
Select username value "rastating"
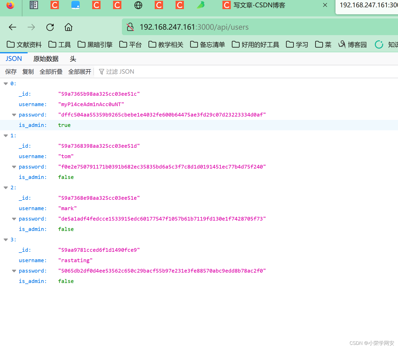75,260
